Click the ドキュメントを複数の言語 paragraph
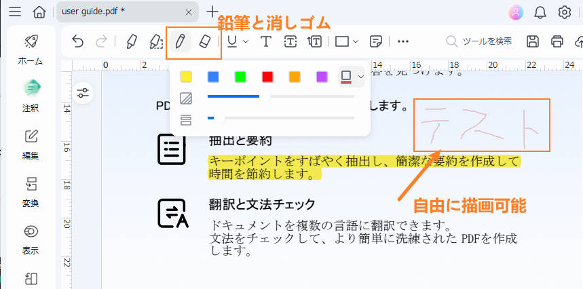 pyautogui.click(x=364, y=237)
